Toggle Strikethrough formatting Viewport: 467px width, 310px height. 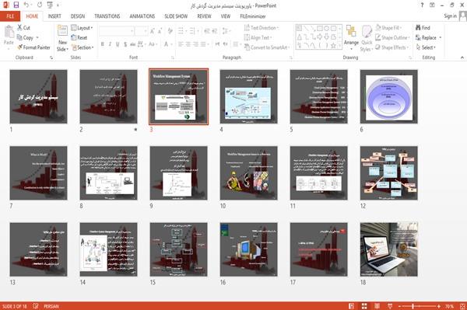(x=132, y=44)
